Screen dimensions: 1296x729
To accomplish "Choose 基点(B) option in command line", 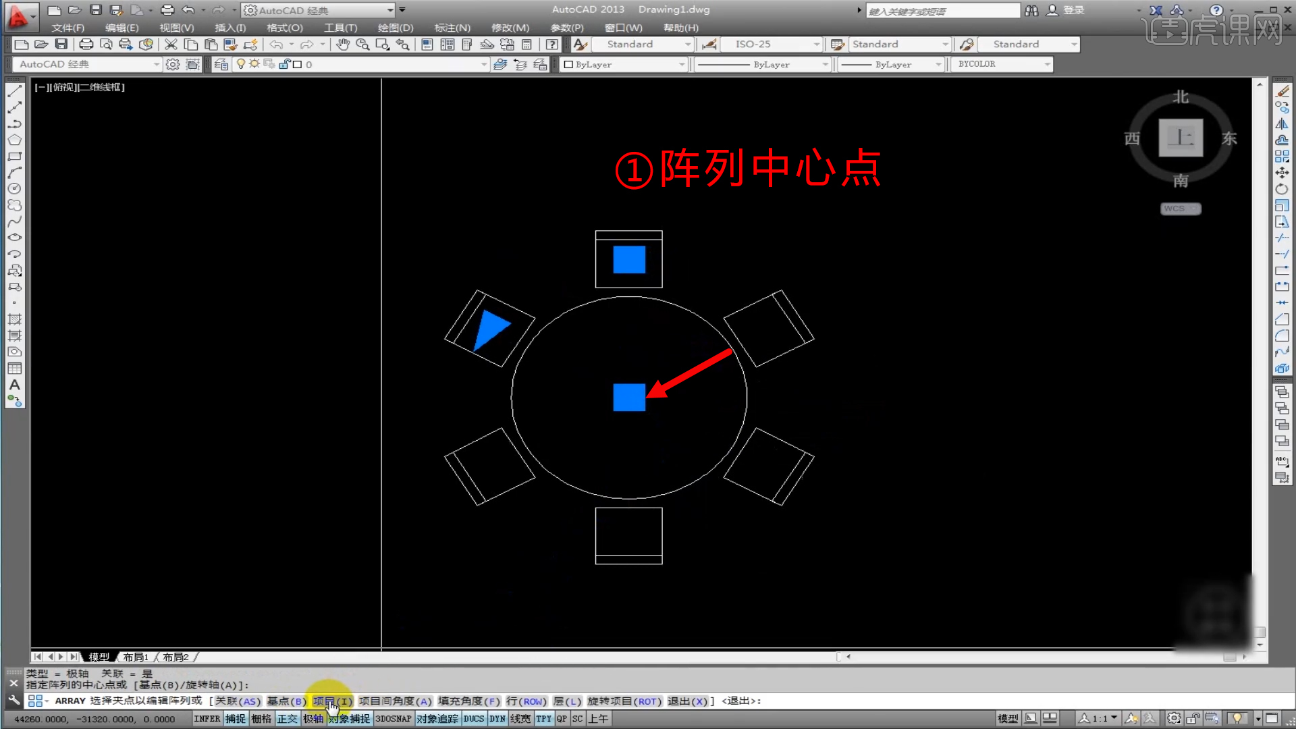I will pyautogui.click(x=286, y=701).
